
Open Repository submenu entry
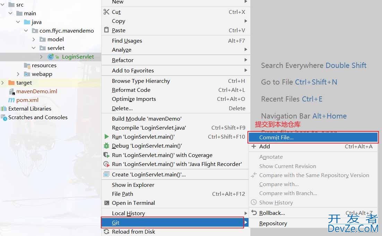[x=313, y=223]
